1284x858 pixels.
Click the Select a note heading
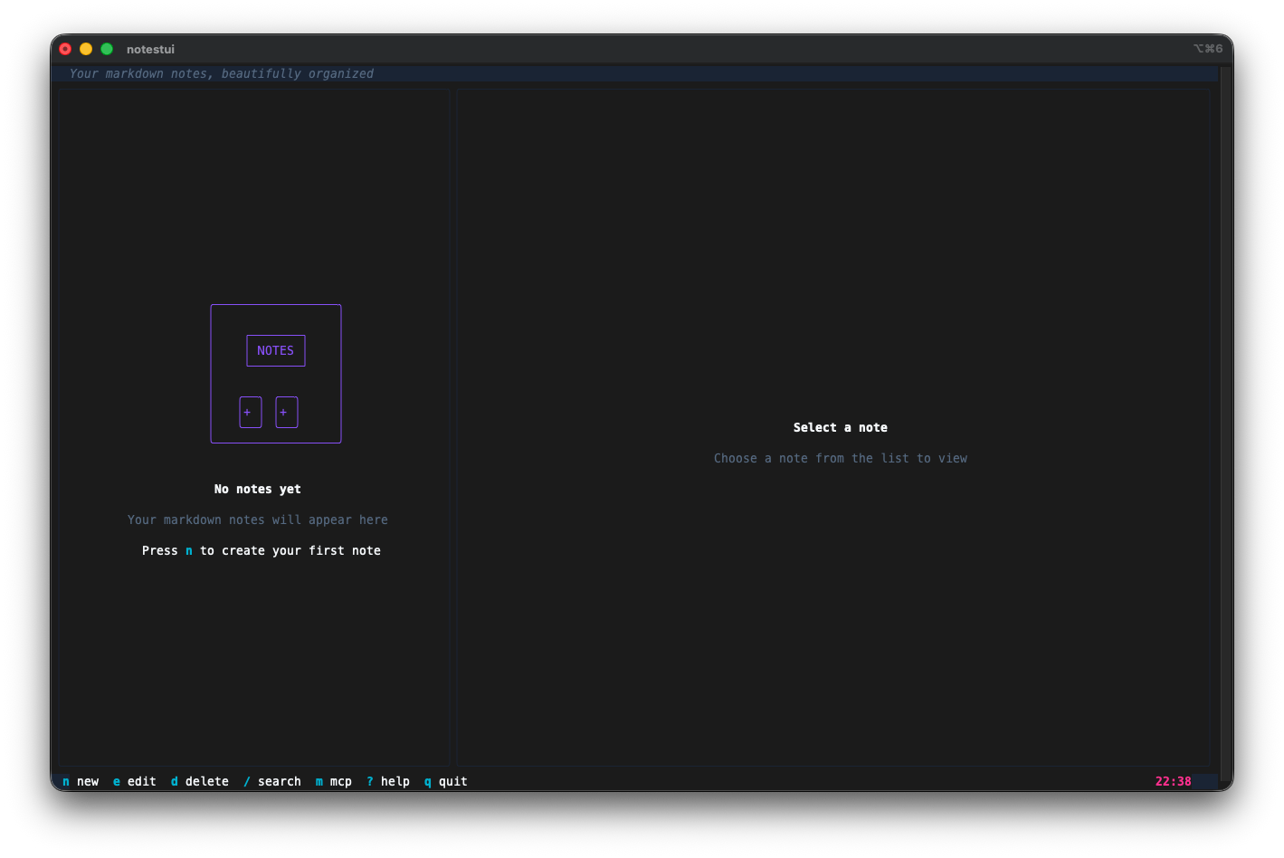(840, 427)
